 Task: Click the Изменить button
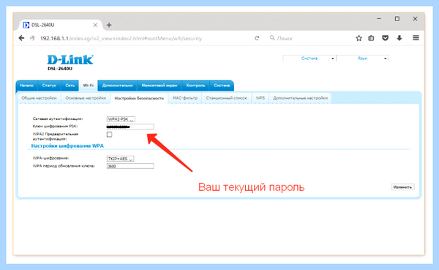click(402, 187)
